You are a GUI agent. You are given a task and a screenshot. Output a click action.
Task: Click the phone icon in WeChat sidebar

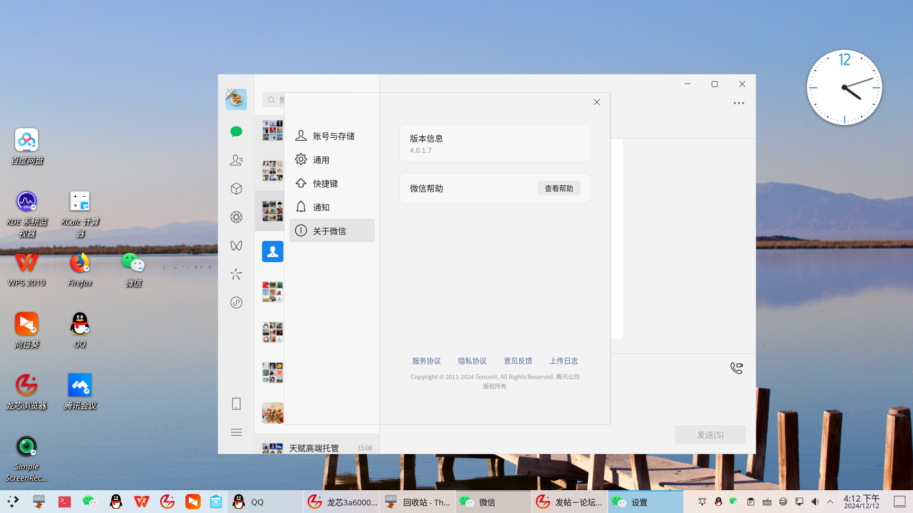236,404
